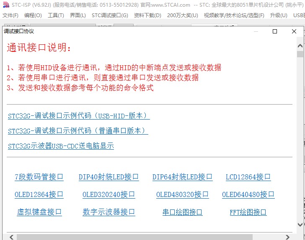The image size is (305, 240).
Task: Open the DIP64封装LED接口 link
Action: (x=183, y=177)
